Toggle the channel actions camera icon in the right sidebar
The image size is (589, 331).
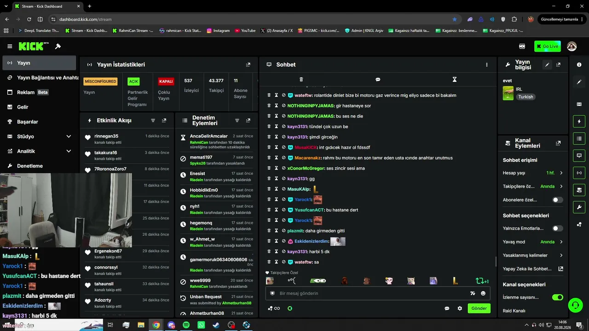(x=579, y=190)
